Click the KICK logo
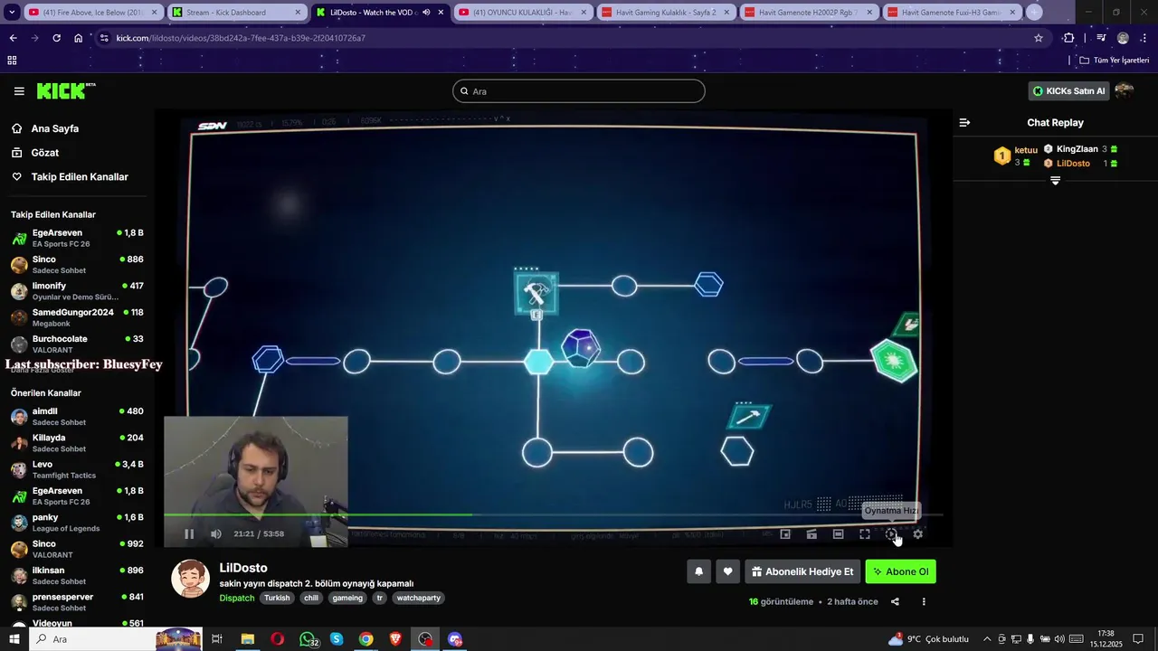Image resolution: width=1158 pixels, height=651 pixels. pos(65,90)
